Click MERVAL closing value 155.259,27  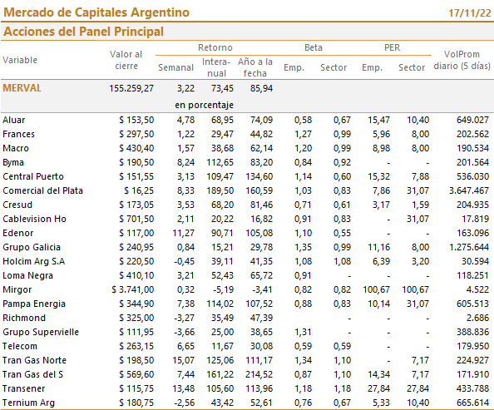(x=131, y=88)
